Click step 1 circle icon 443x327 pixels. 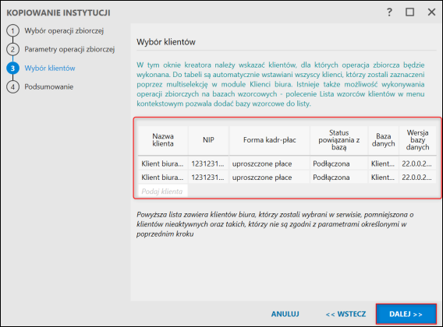click(x=12, y=30)
